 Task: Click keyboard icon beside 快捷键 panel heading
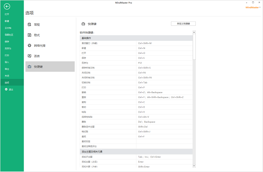click(x=83, y=24)
